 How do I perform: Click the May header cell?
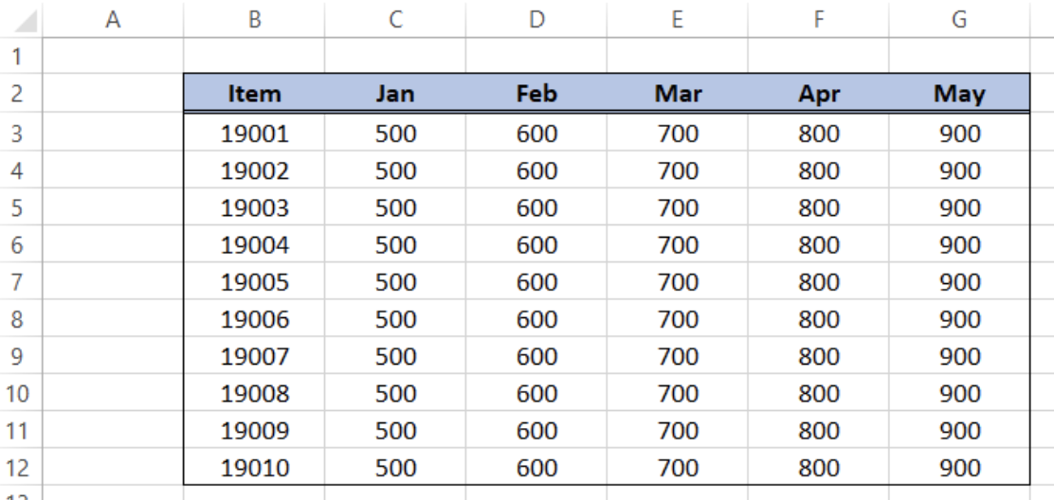point(959,93)
